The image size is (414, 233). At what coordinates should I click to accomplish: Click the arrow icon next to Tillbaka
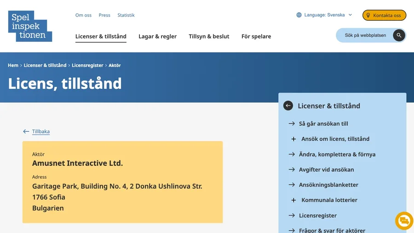[26, 131]
